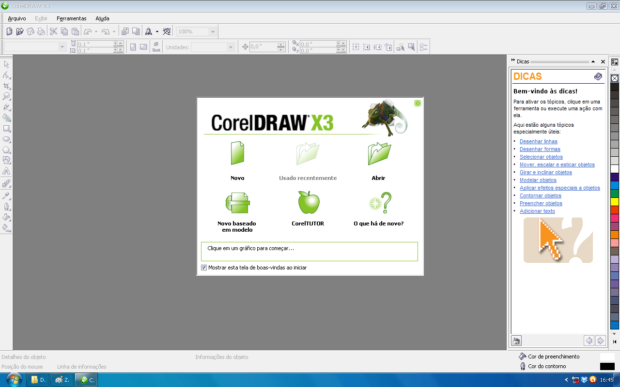Open the Redo history dropdown arrow

coord(114,32)
